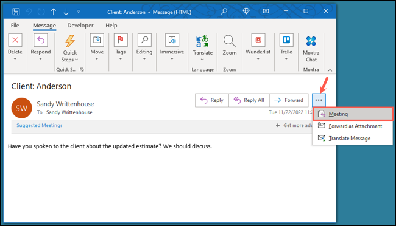Expand the Translate dropdown arrow

tap(202, 60)
